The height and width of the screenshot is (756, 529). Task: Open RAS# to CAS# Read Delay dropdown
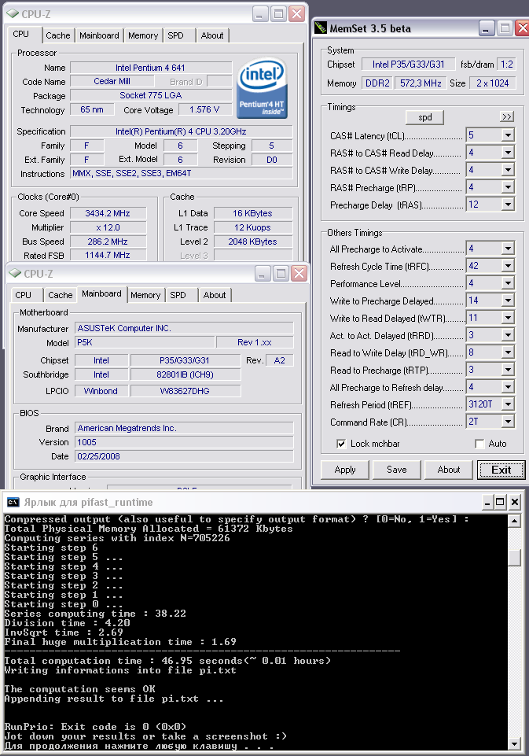tap(508, 153)
